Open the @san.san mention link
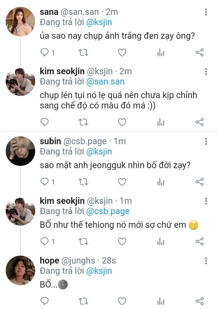Viewport: 218px width, 309px height. point(105,82)
